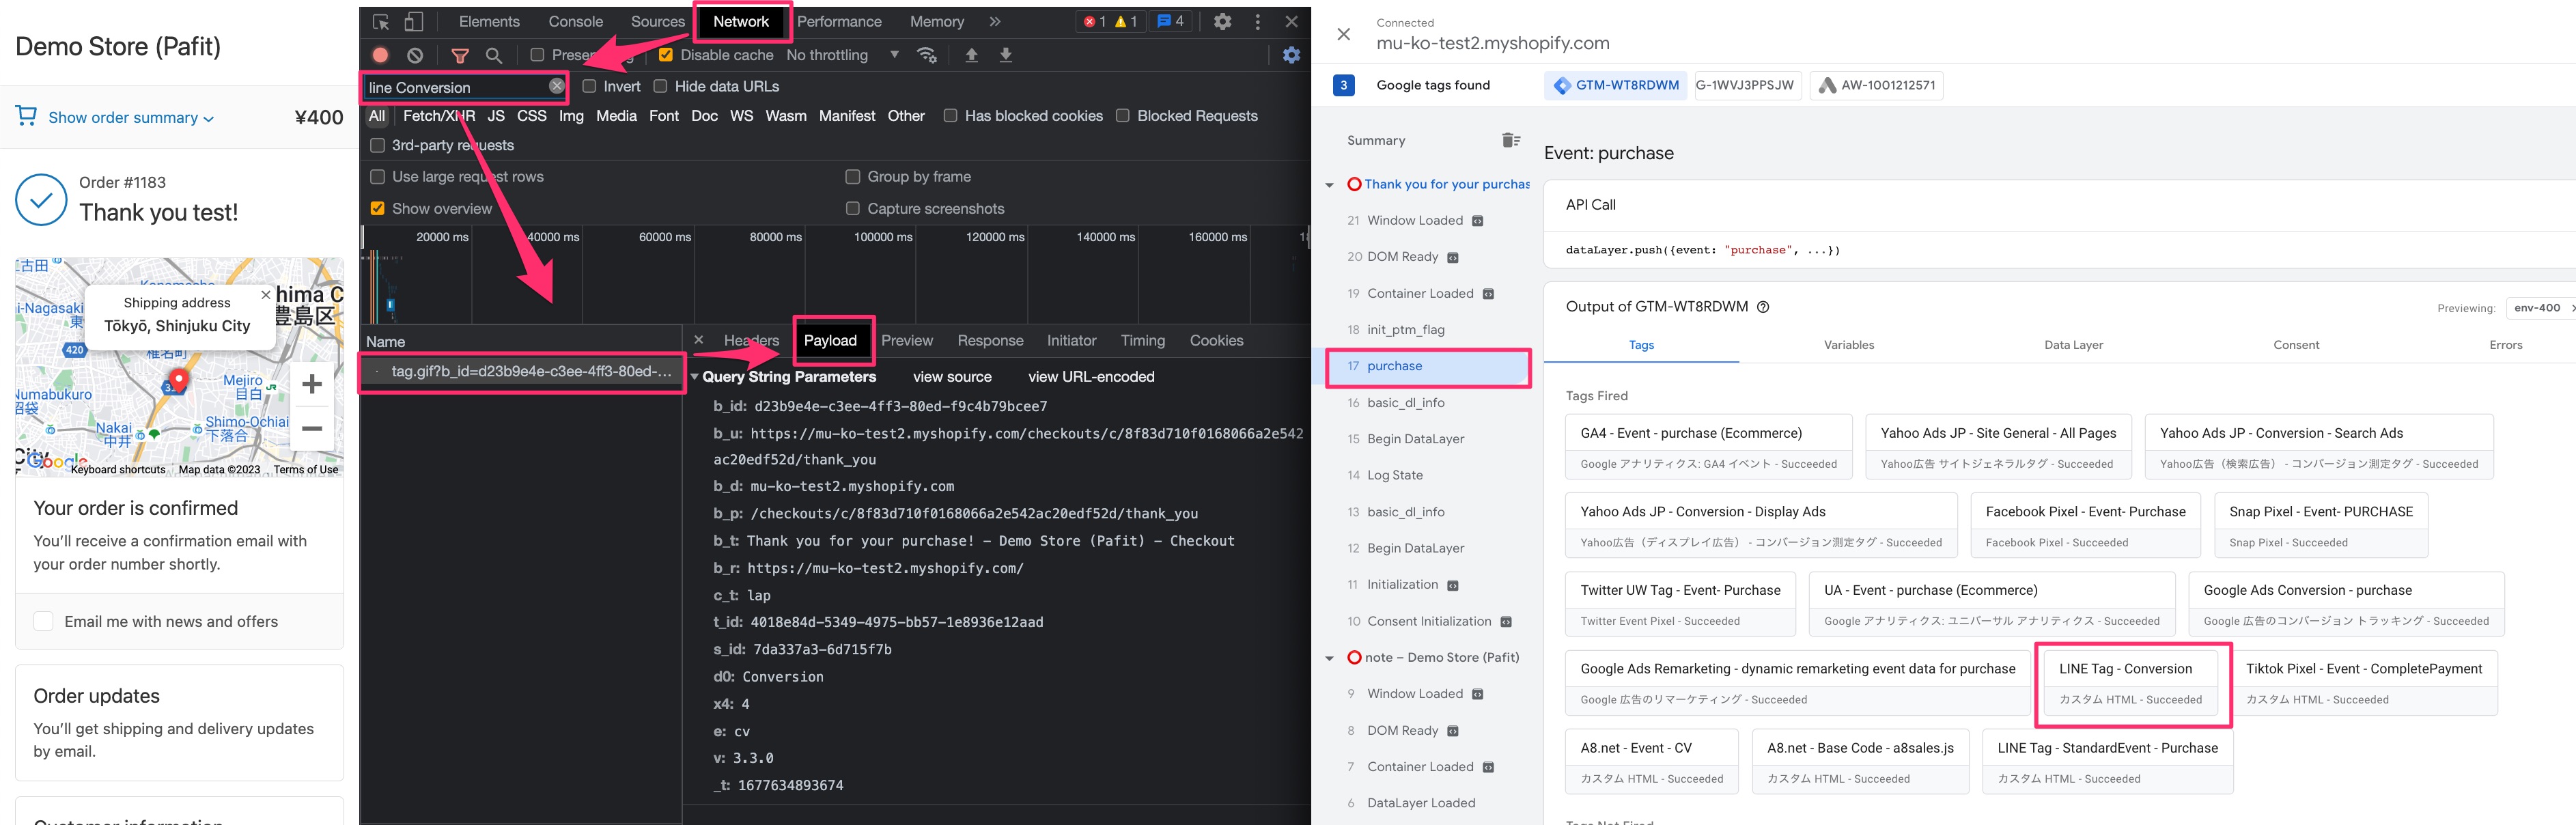Click 'view source' for query parameters
2576x825 pixels.
click(x=952, y=377)
